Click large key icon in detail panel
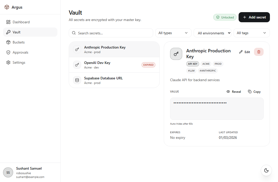This screenshot has height=182, width=278. tap(176, 54)
